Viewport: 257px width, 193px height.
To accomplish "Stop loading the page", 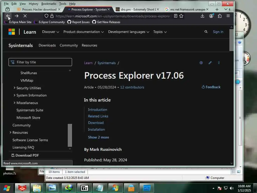I will [25, 16].
